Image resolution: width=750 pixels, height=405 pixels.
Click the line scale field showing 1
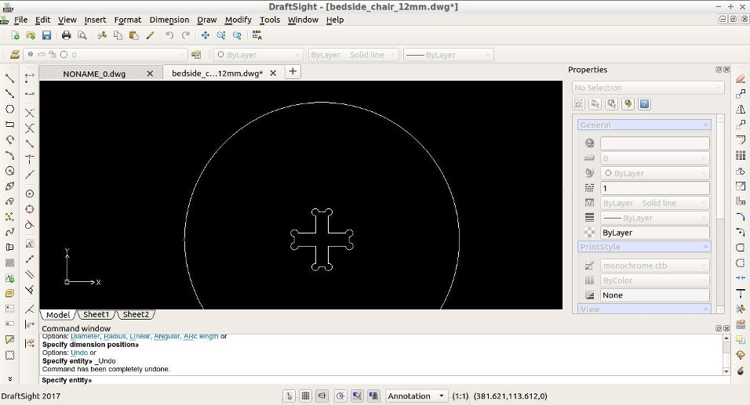[x=655, y=188]
